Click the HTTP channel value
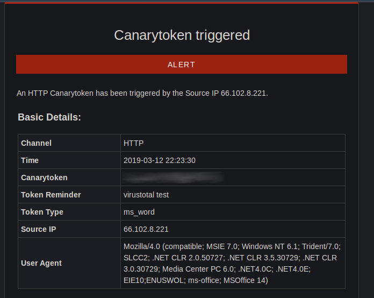 pyautogui.click(x=134, y=143)
